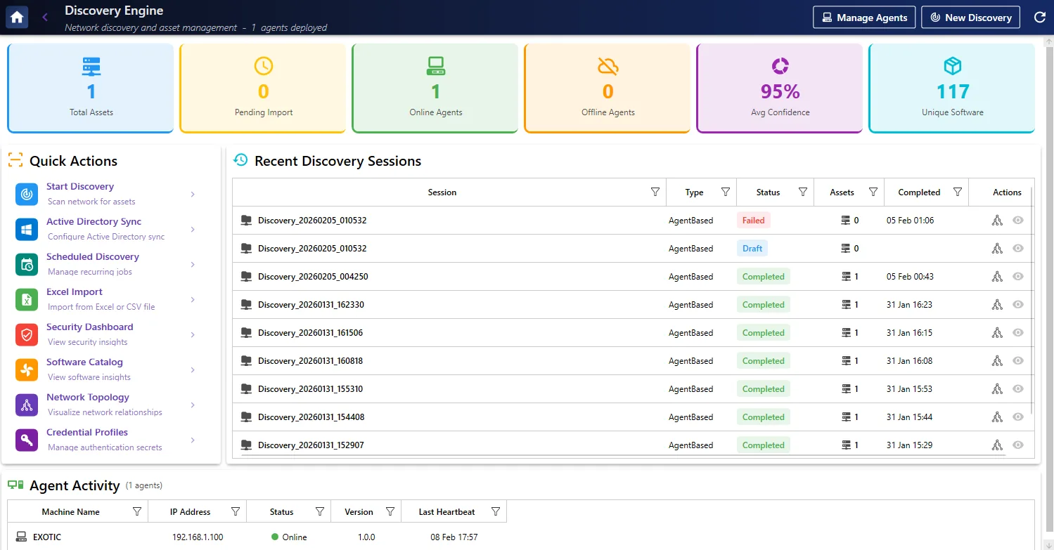
Task: Click the 192.168.1.100 IP address cell
Action: pos(198,537)
